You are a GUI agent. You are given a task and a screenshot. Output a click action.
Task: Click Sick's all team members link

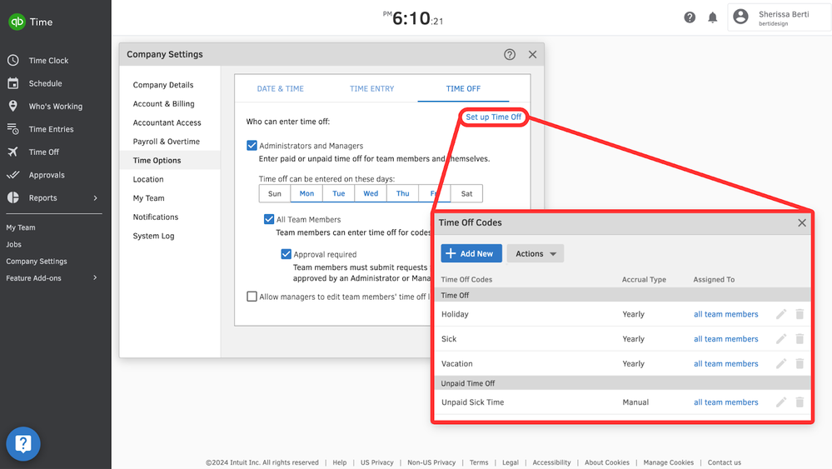point(726,338)
